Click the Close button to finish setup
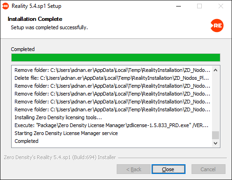Viewport: 232px width, 180px height. [168, 169]
